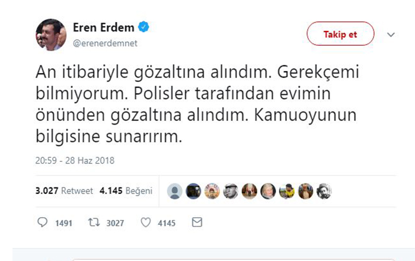Image resolution: width=415 pixels, height=261 pixels.
Task: Click the reply speech bubble icon
Action: point(42,222)
